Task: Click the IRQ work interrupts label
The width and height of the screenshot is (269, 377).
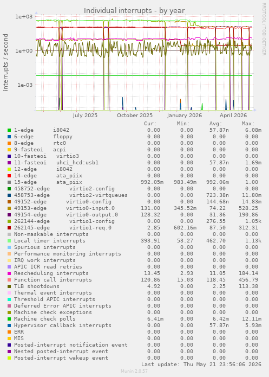Action: (45, 260)
